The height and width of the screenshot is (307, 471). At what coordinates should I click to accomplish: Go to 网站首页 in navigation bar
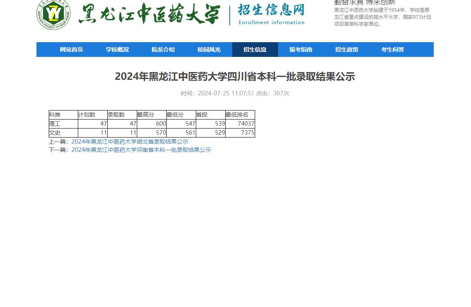71,50
